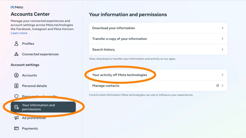Click the information and permissions sidebar icon
Viewport: 246px width, 138px height.
(17, 107)
